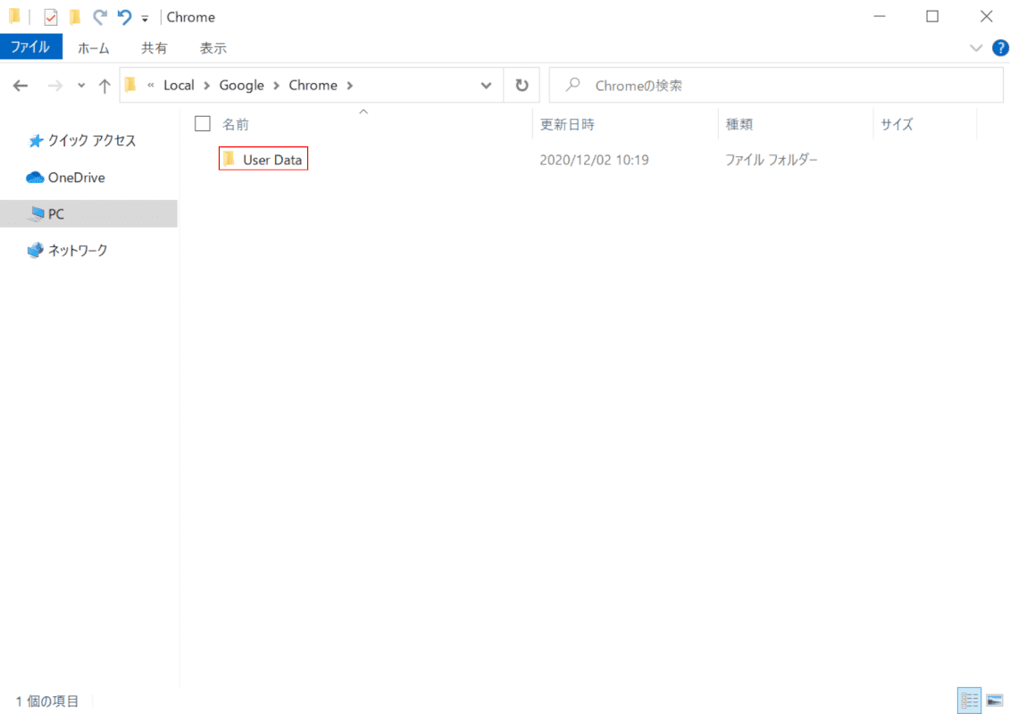Expand the chevron after Local breadcrumb
Viewport: 1010px width, 714px height.
[207, 86]
